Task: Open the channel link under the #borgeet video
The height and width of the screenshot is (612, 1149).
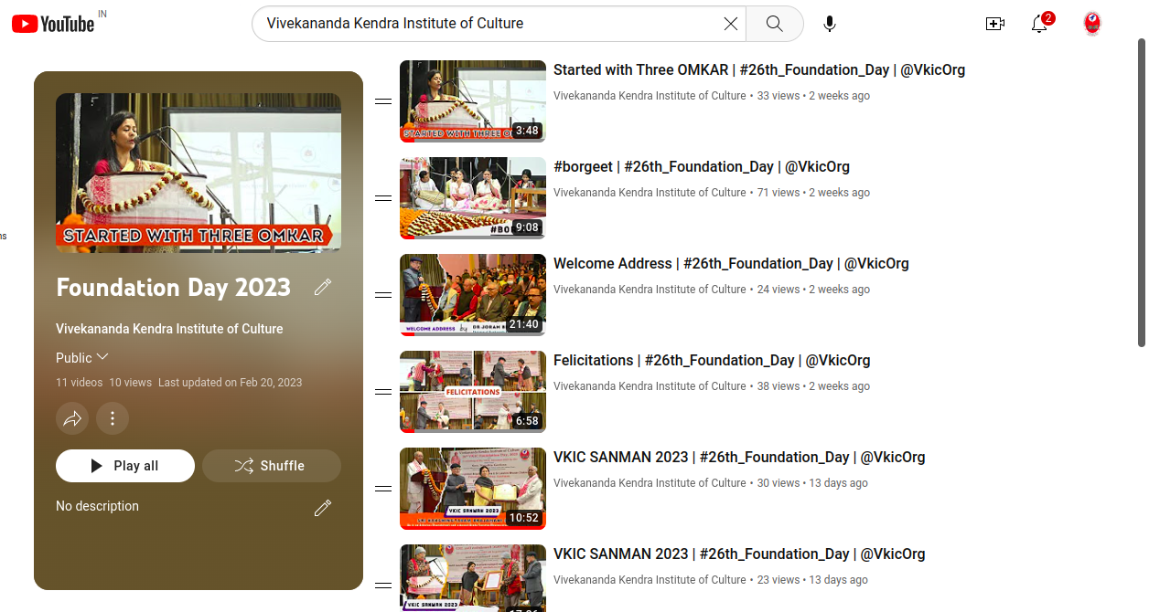Action: coord(650,193)
